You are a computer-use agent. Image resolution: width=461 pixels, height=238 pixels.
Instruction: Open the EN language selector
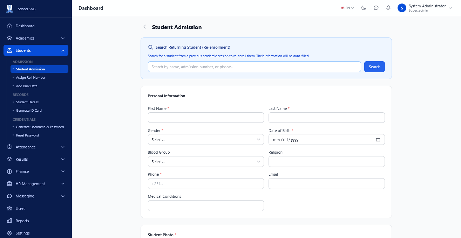[347, 8]
